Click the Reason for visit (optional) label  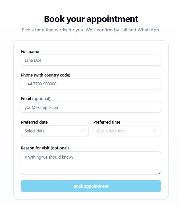(x=45, y=148)
